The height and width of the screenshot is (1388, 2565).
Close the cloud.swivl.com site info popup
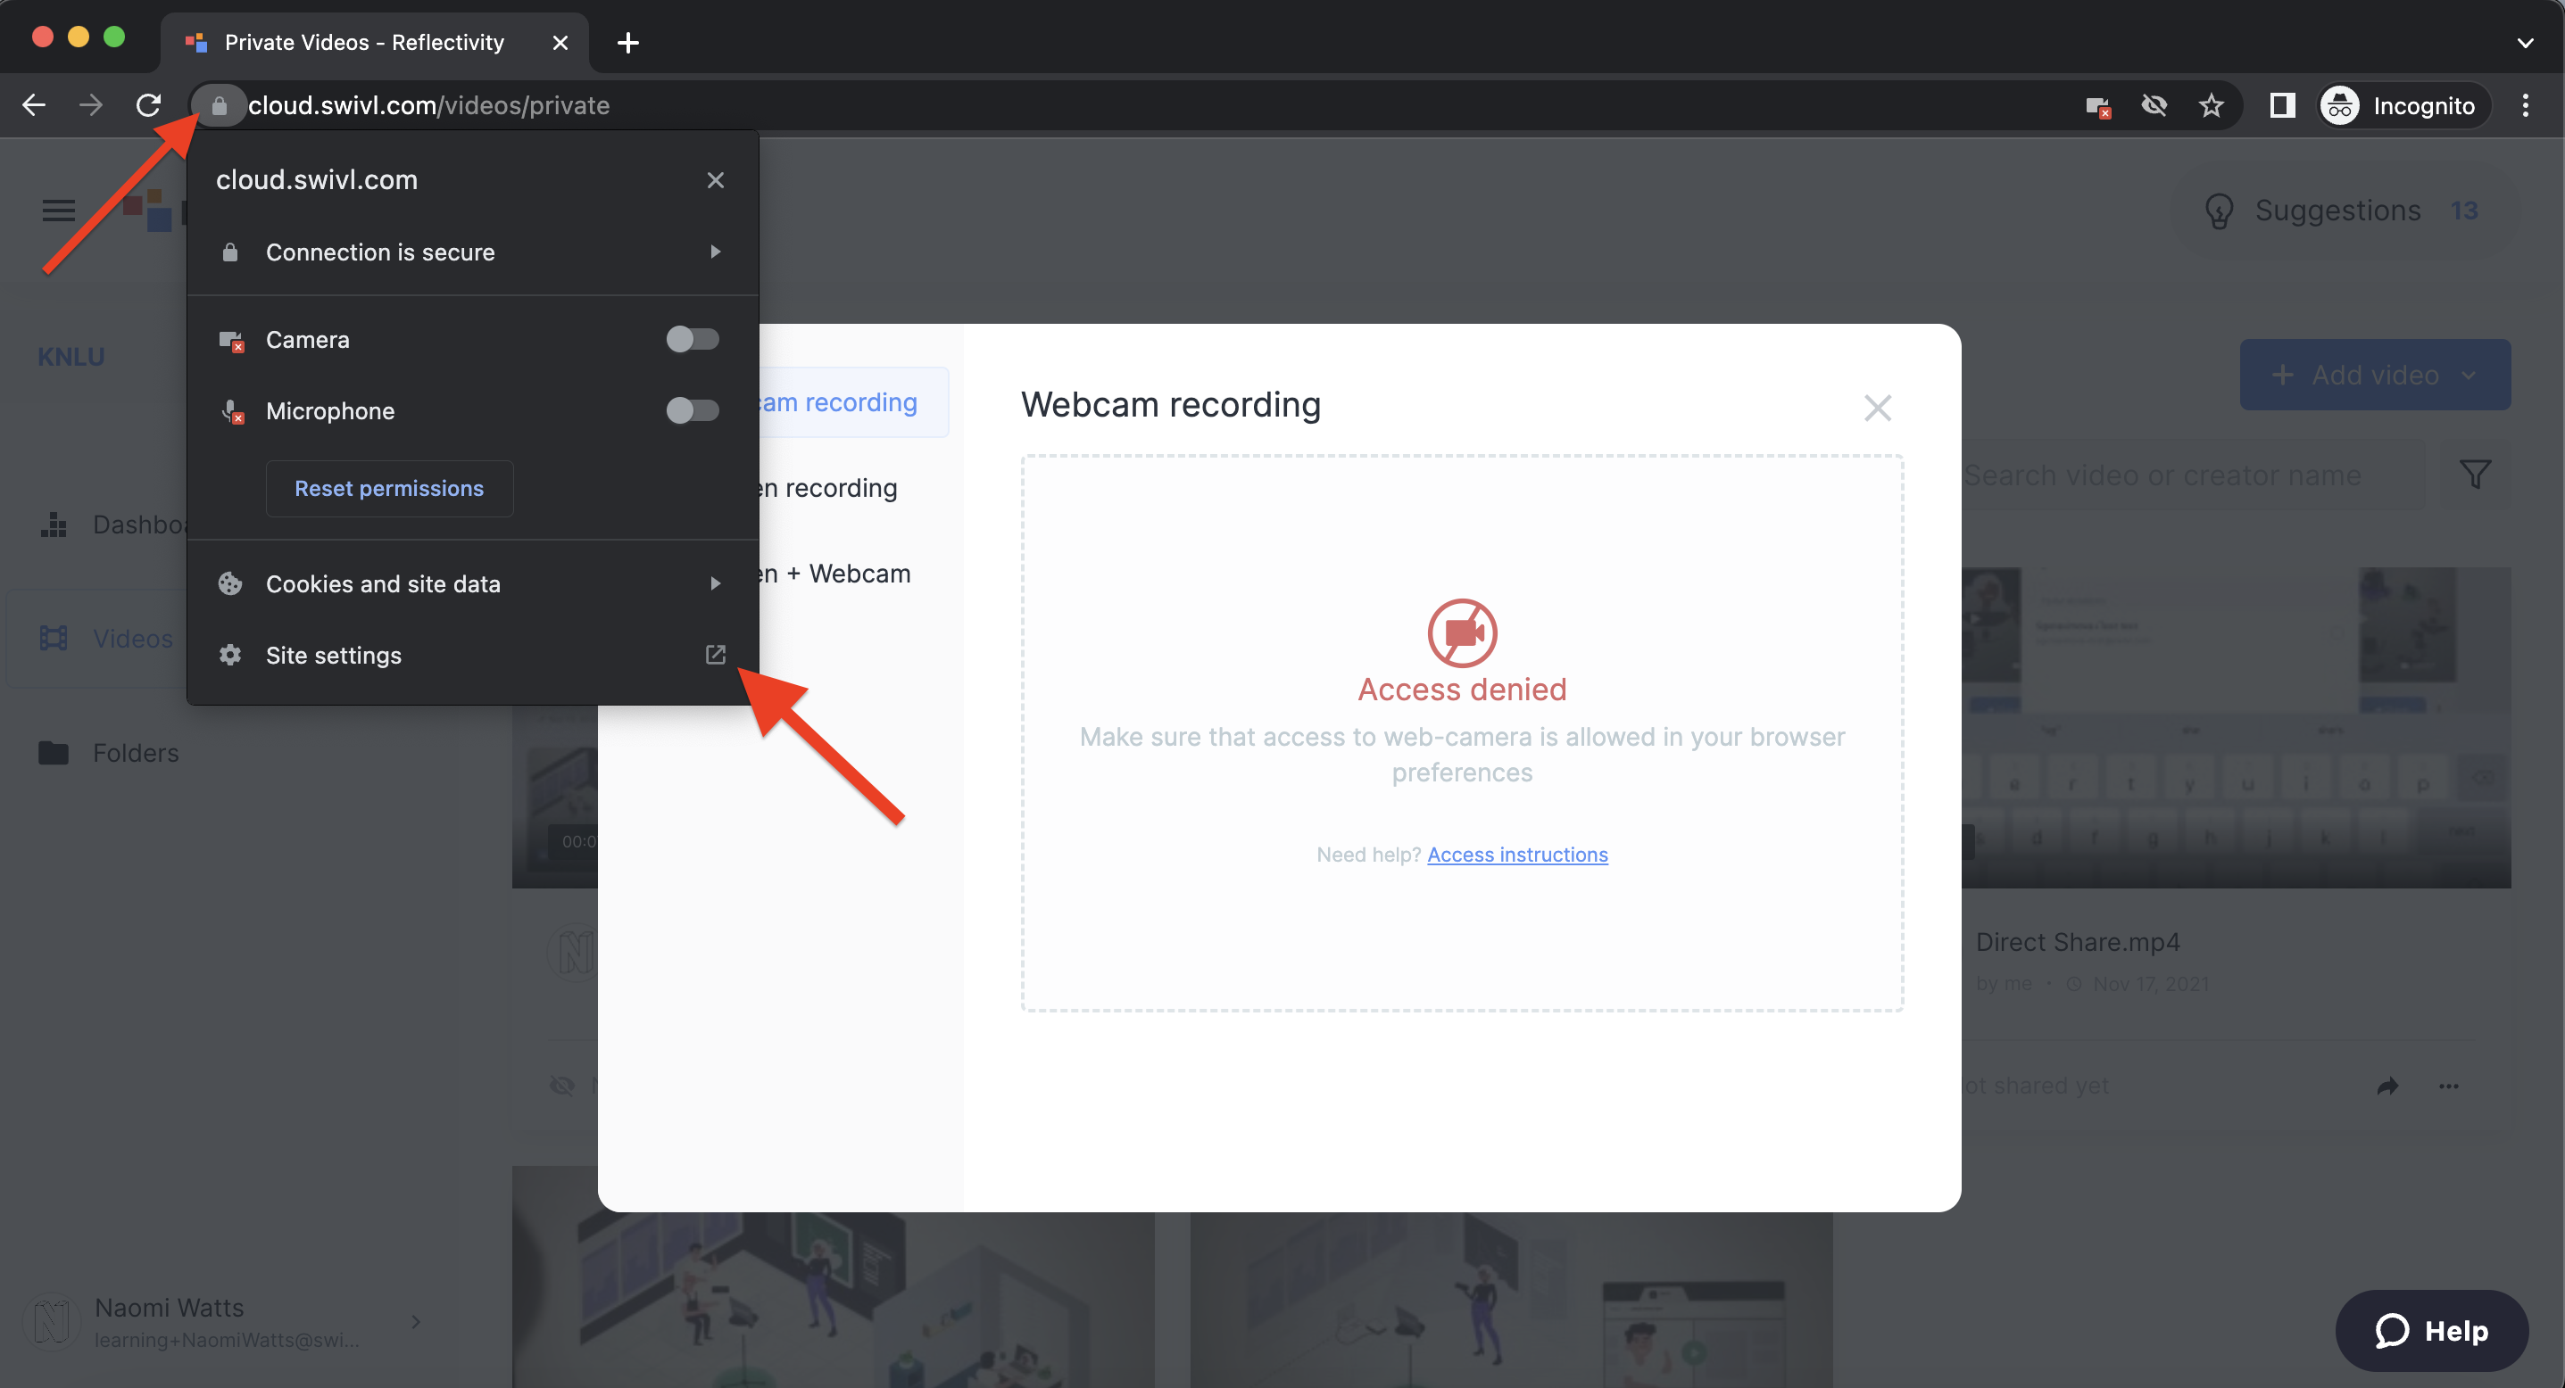pyautogui.click(x=715, y=180)
